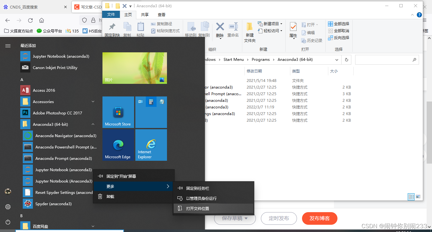Sort by 修改日期 column header
This screenshot has height=232, width=432.
(267, 71)
